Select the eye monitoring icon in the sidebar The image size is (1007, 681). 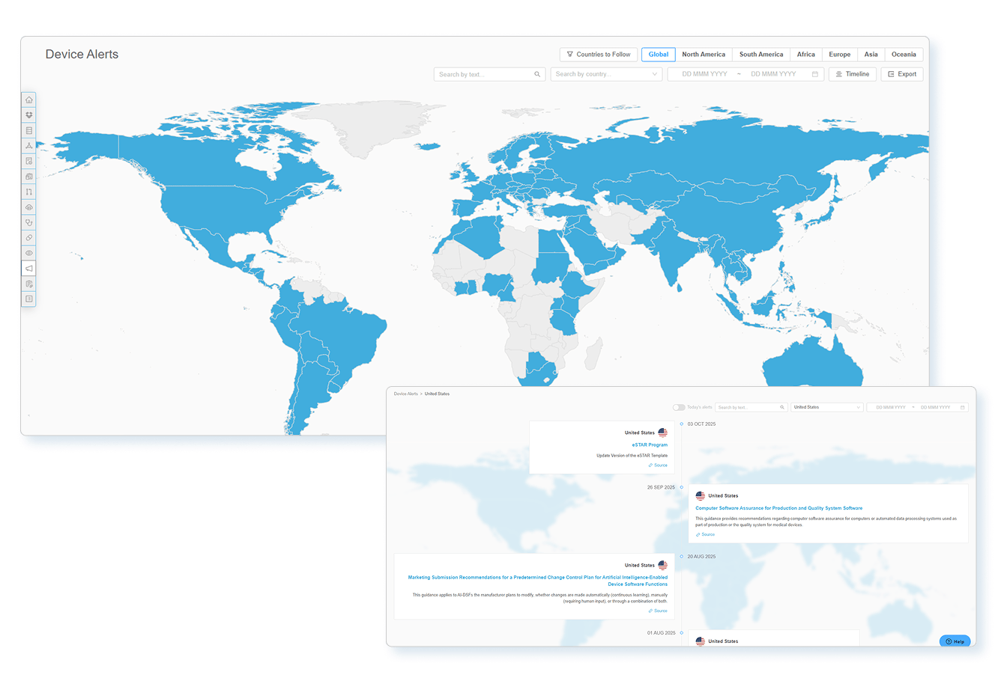pyautogui.click(x=28, y=253)
